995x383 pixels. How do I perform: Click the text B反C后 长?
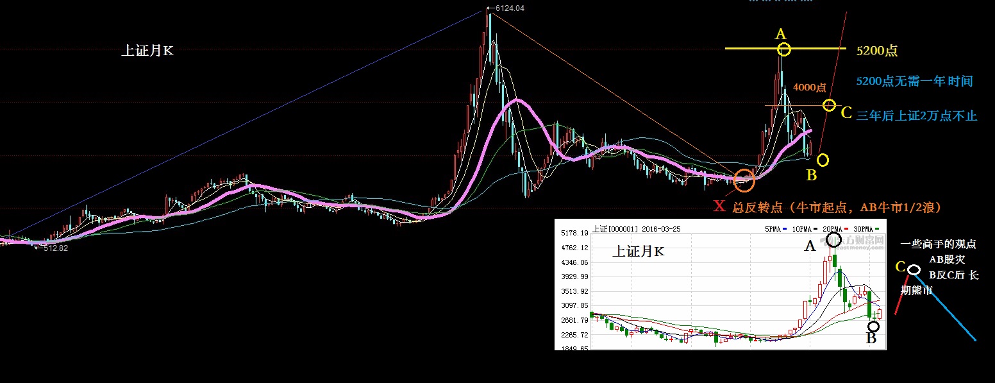tap(954, 275)
